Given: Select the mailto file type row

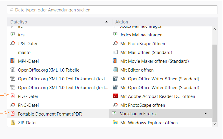Looking at the screenshot, I should (x=24, y=52).
